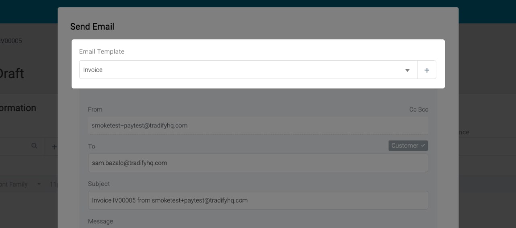This screenshot has width=516, height=228.
Task: Click the search magnifier icon in background page
Action: click(35, 146)
